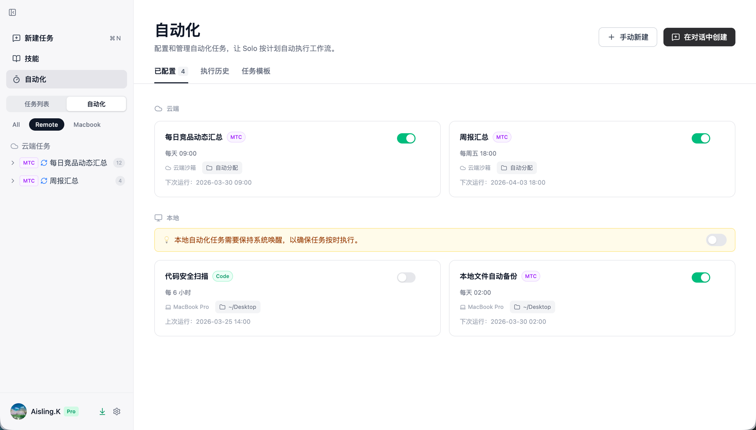The width and height of the screenshot is (756, 430).
Task: Open 新建任务 from the sidebar
Action: click(x=39, y=38)
